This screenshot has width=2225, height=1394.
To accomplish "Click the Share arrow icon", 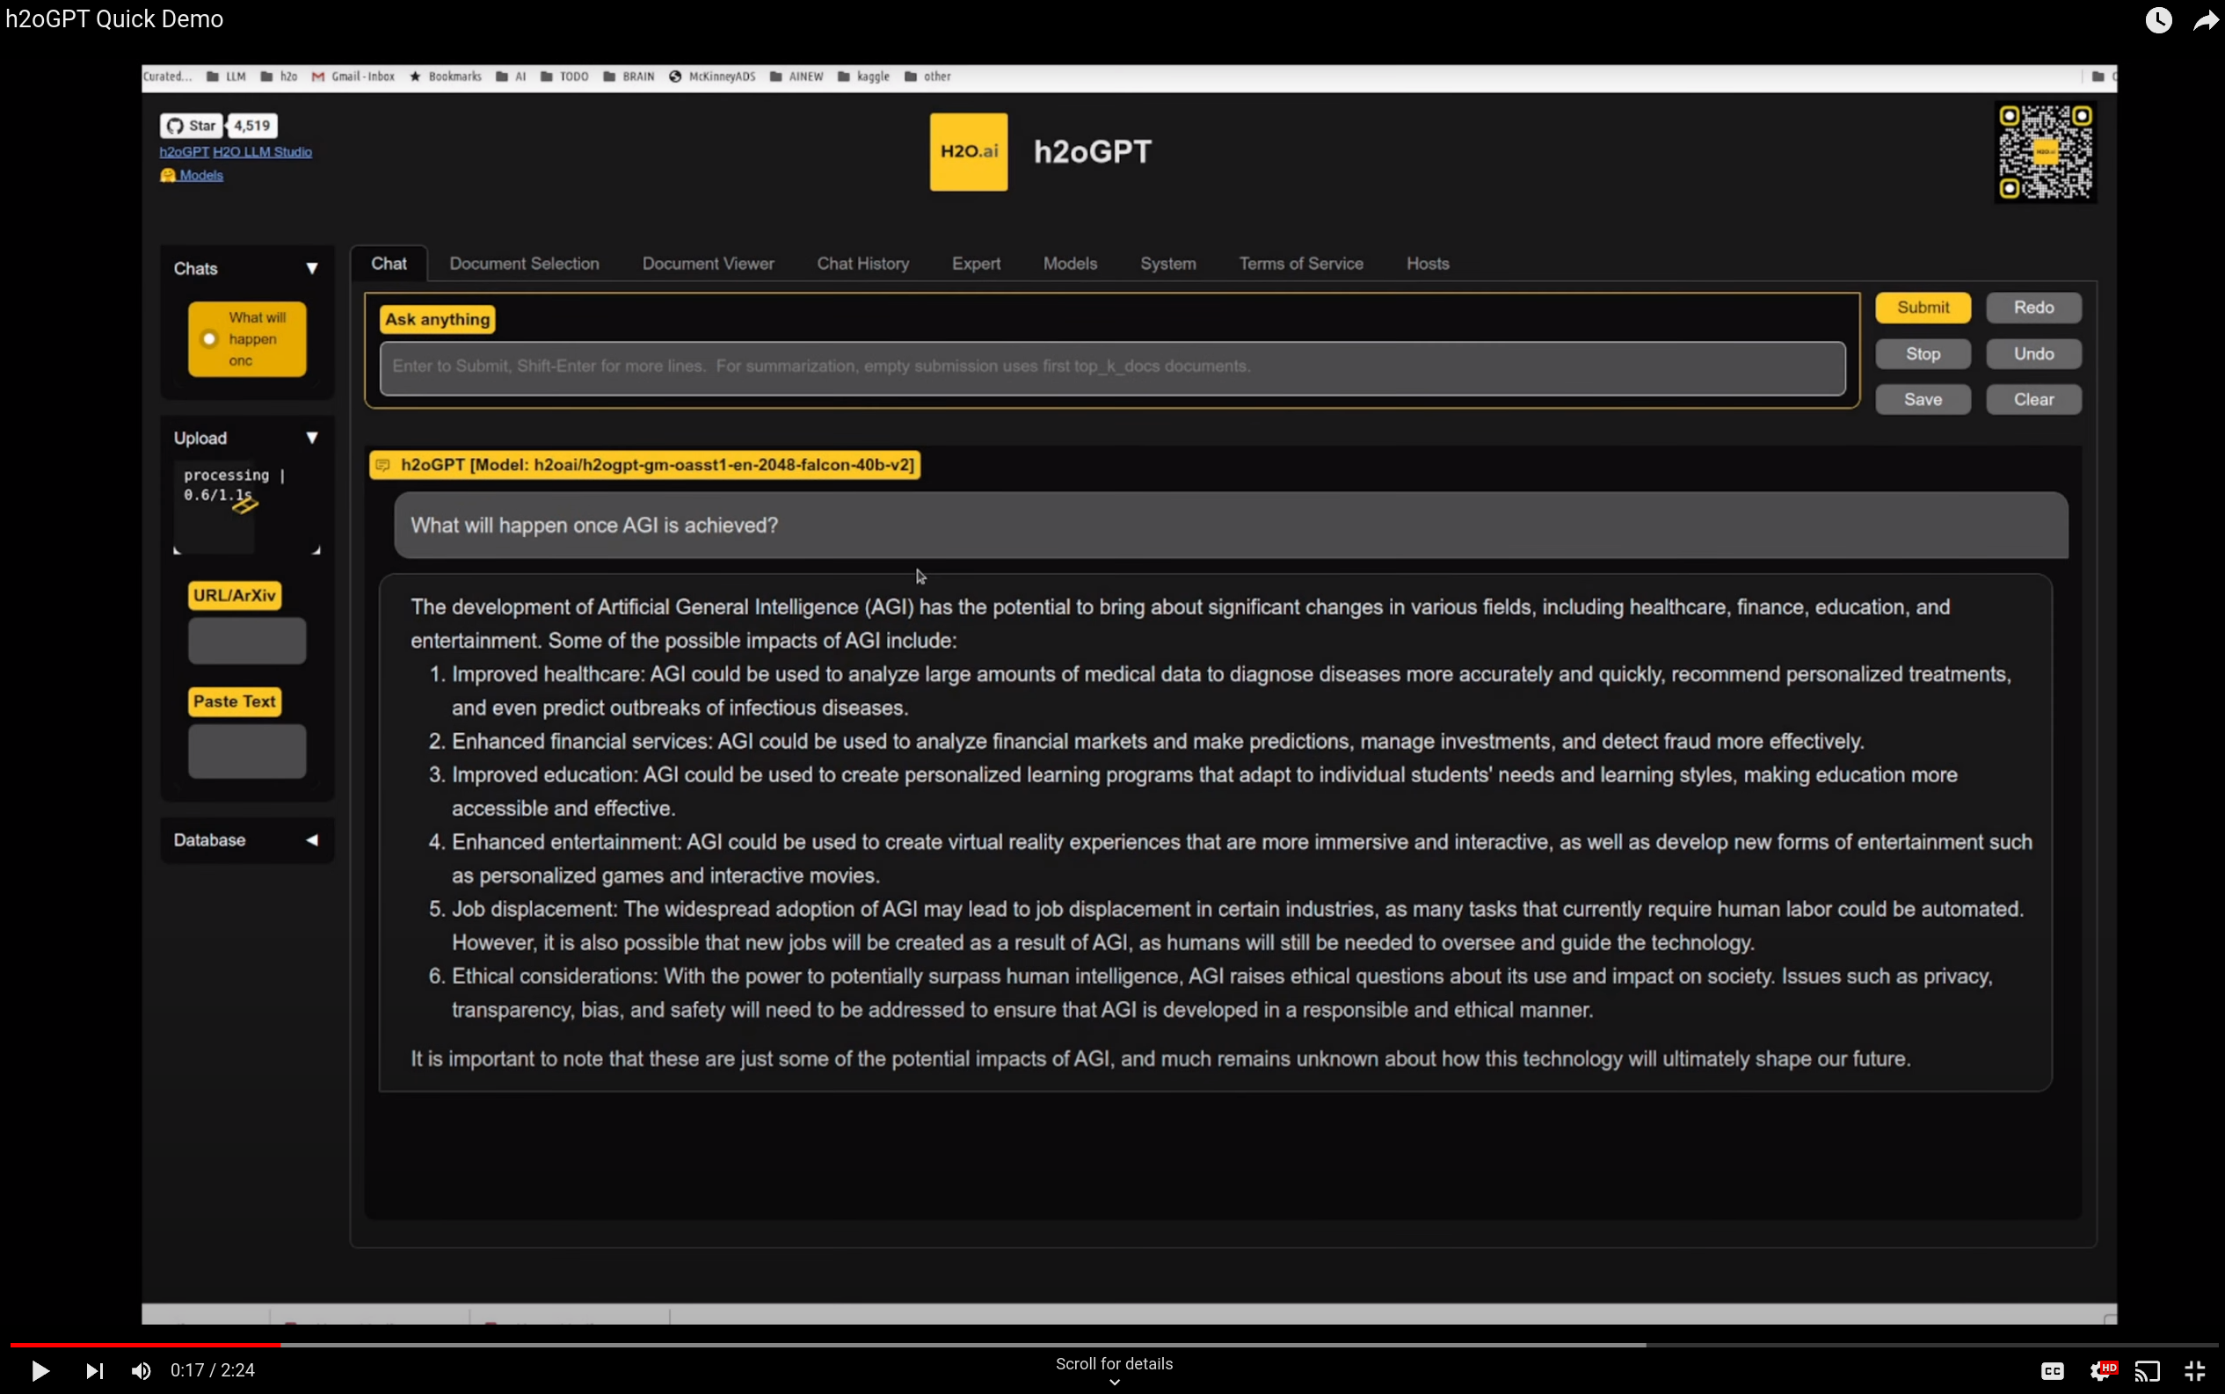I will click(2205, 19).
